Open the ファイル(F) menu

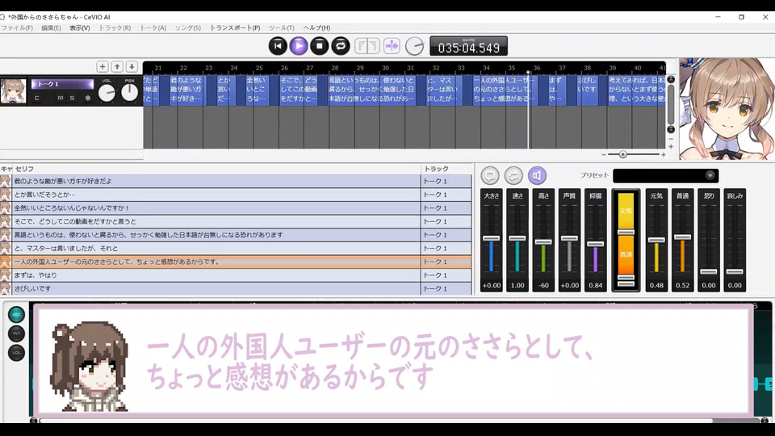17,28
